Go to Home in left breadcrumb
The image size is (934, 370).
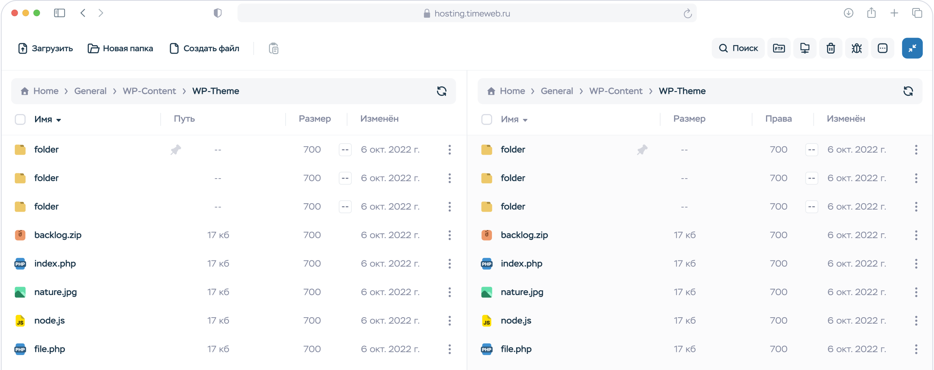tap(39, 91)
